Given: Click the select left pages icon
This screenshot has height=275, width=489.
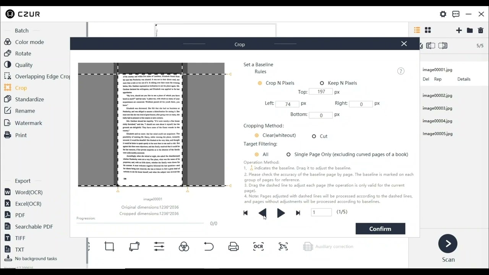Looking at the screenshot, I should click(x=431, y=46).
